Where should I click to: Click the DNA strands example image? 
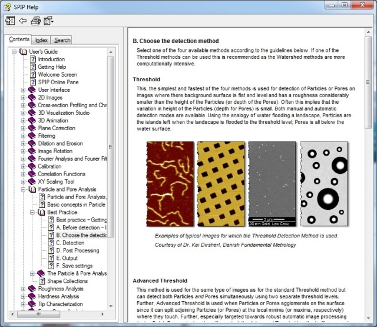[170, 184]
